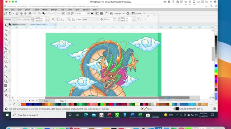This screenshot has width=231, height=129.
Task: Select the Interactive Fill bucket tool
Action: (6, 95)
